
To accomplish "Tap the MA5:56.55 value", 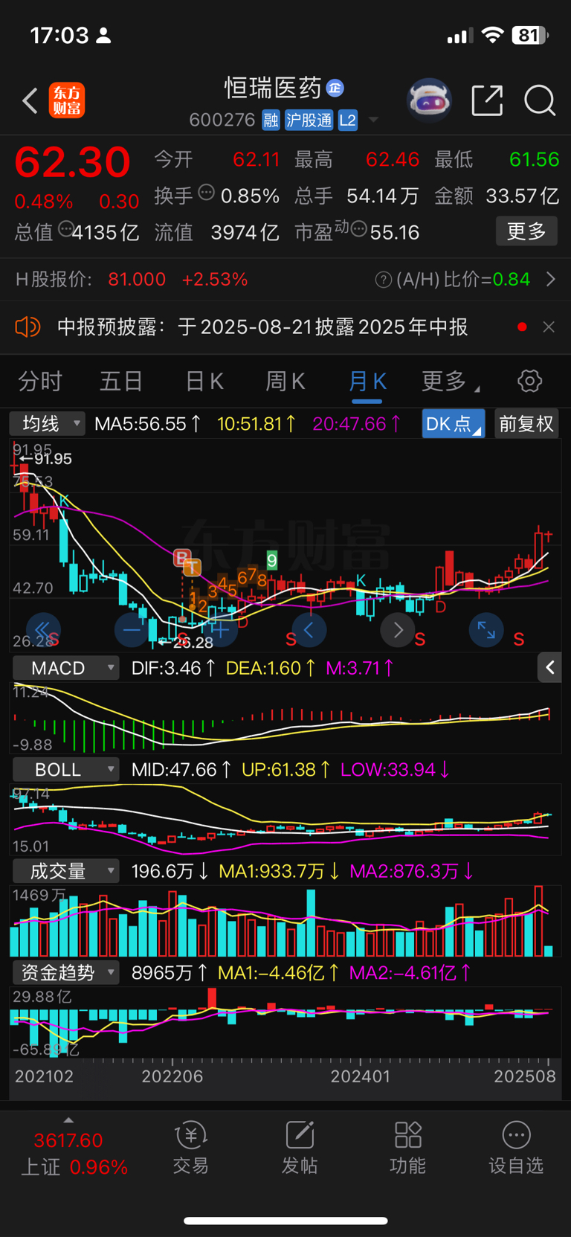I will pyautogui.click(x=148, y=424).
